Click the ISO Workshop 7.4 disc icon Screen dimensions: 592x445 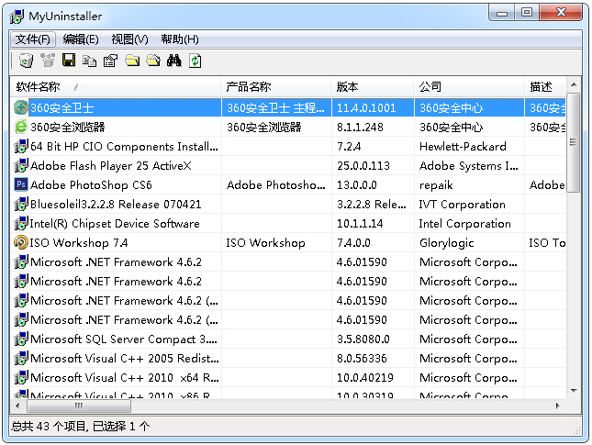click(x=21, y=242)
